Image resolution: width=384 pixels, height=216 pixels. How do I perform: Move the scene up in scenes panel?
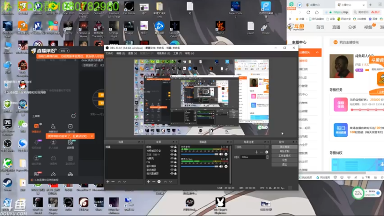[x=119, y=182]
